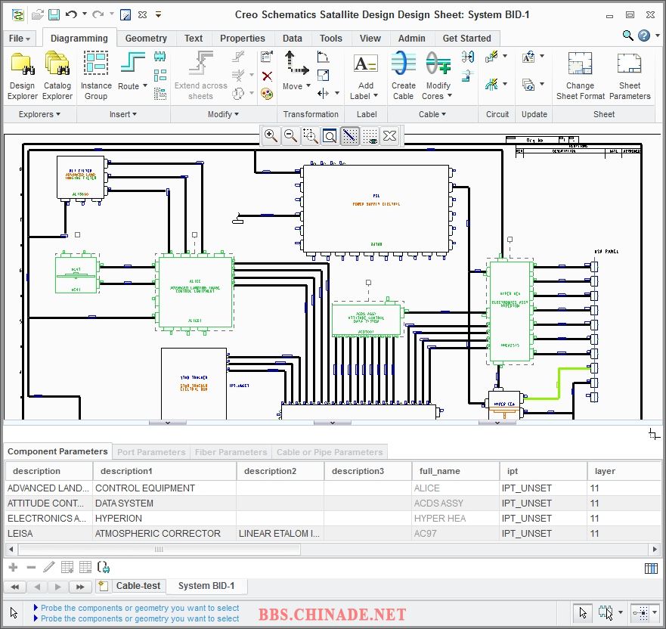
Task: Click the plus add parameter icon
Action: (x=13, y=567)
